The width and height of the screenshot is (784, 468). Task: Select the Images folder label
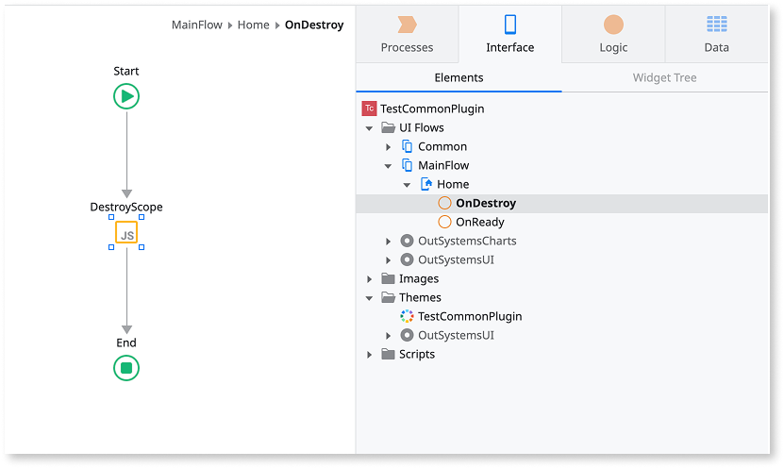pos(419,278)
